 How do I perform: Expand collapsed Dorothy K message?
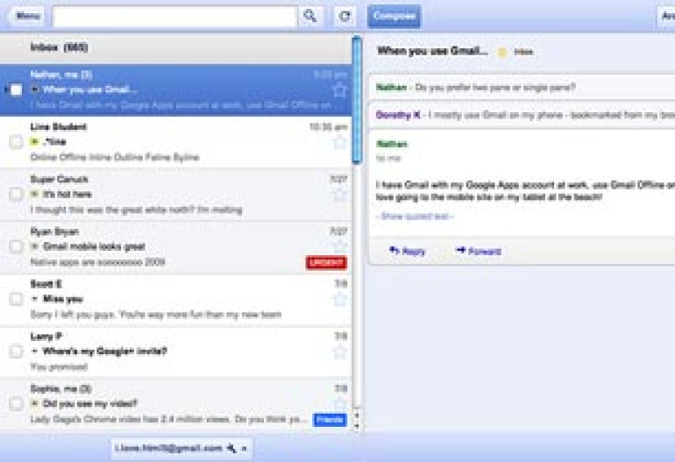(x=522, y=115)
